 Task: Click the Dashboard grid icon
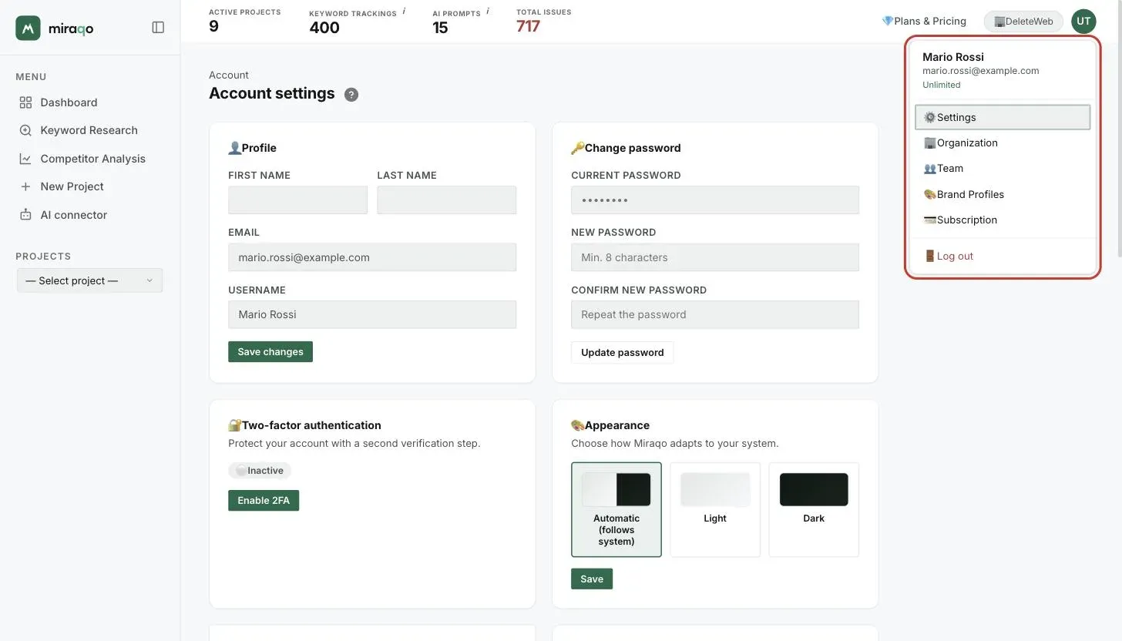coord(25,102)
